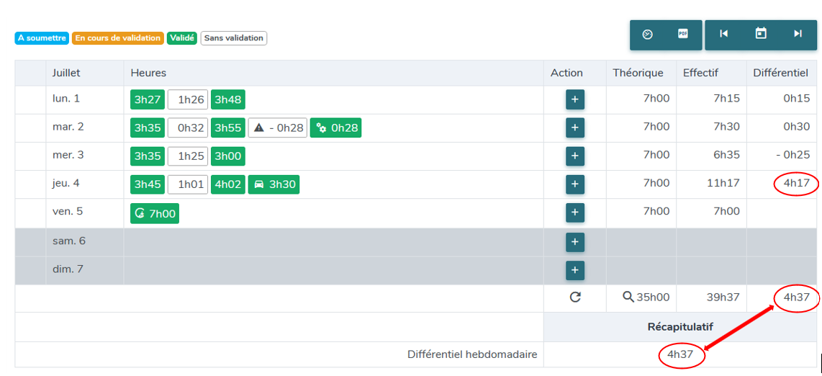This screenshot has width=822, height=376.
Task: Export the timesheet with the PDF icon
Action: point(682,34)
